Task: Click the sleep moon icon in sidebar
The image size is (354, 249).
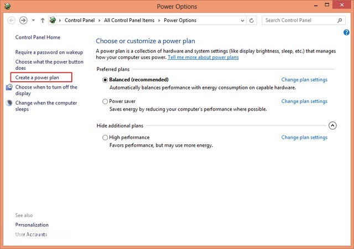Action: [9, 103]
